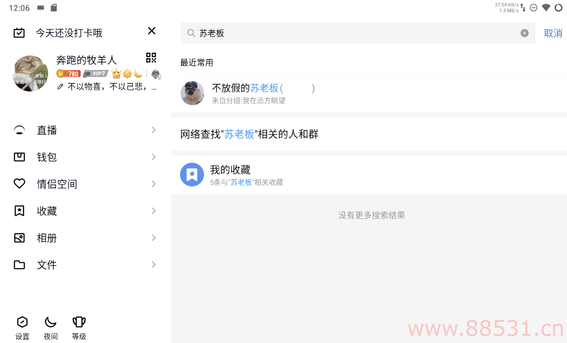Expand the 钱包 chevron arrow

pyautogui.click(x=154, y=157)
